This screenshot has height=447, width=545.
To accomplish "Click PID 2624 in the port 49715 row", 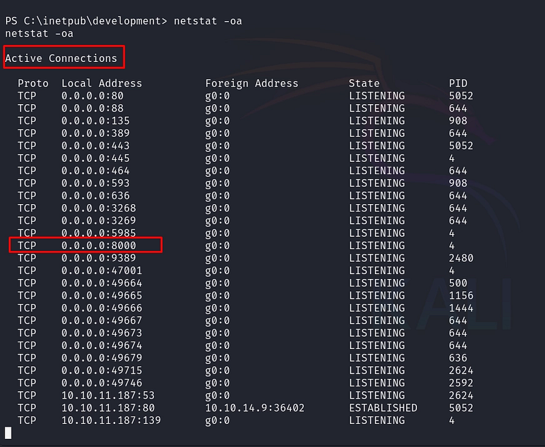I will pos(461,371).
